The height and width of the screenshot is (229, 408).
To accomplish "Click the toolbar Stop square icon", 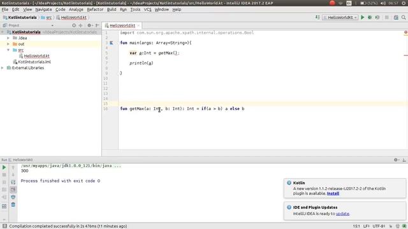I will (x=387, y=17).
